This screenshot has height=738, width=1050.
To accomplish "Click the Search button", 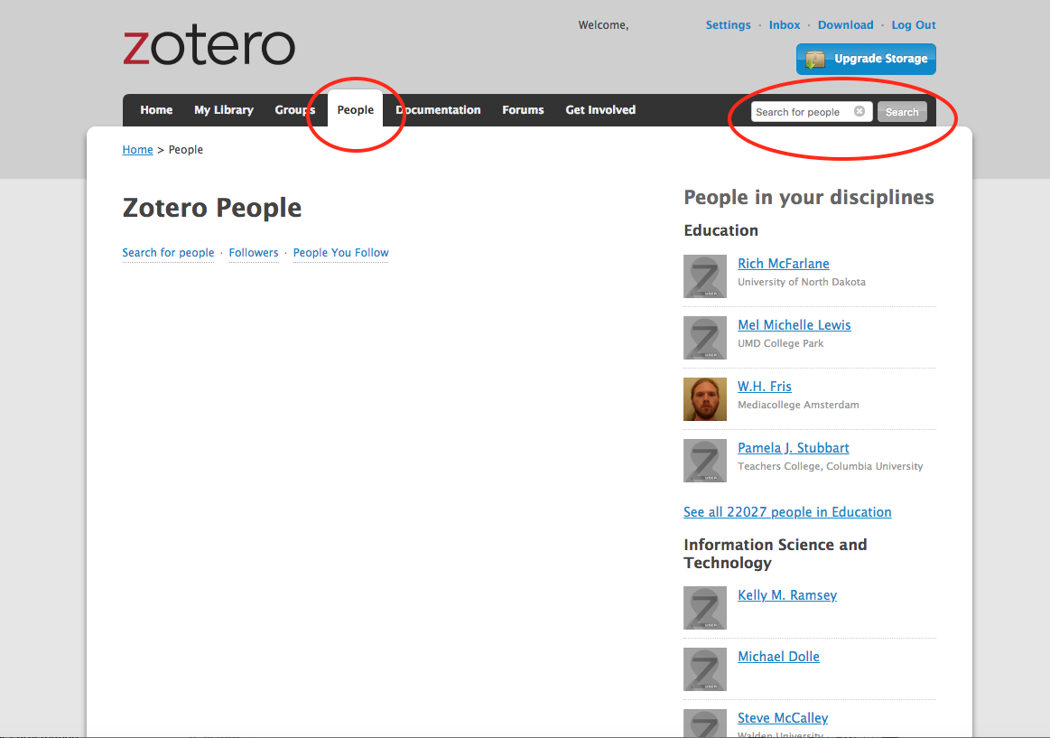I will (x=901, y=112).
